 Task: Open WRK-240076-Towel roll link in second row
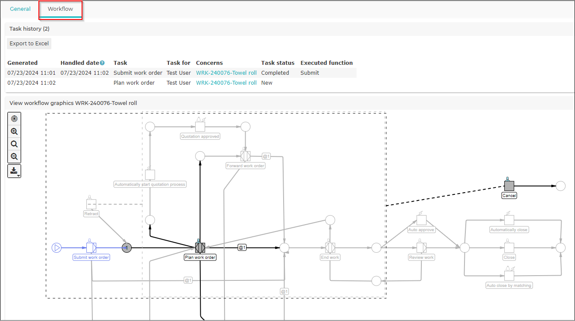coord(226,83)
